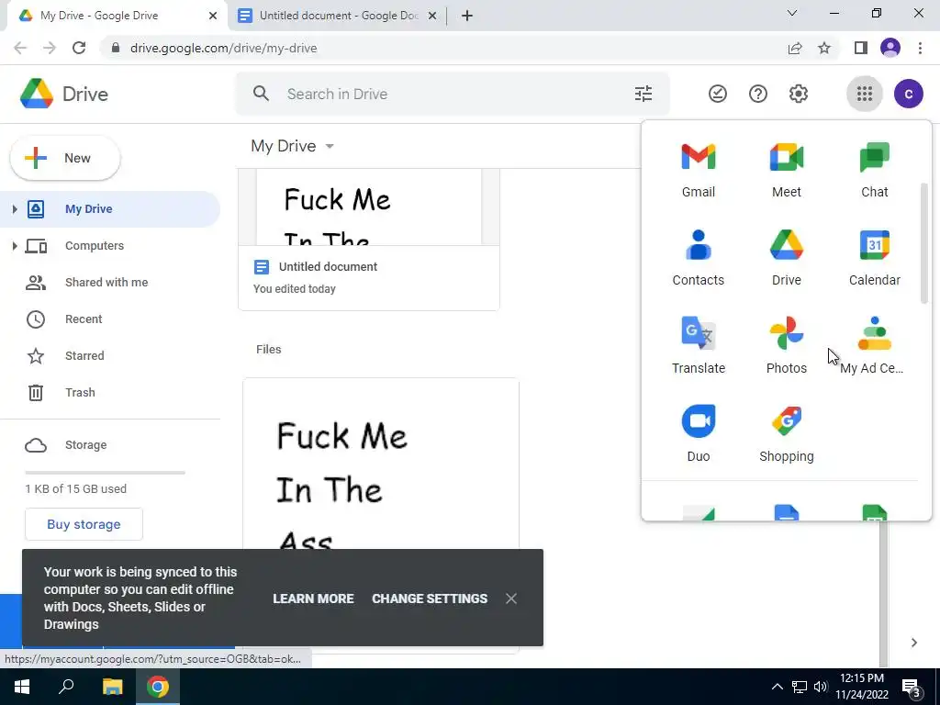Viewport: 940px width, 705px height.
Task: Show search options filter icon
Action: pyautogui.click(x=643, y=94)
